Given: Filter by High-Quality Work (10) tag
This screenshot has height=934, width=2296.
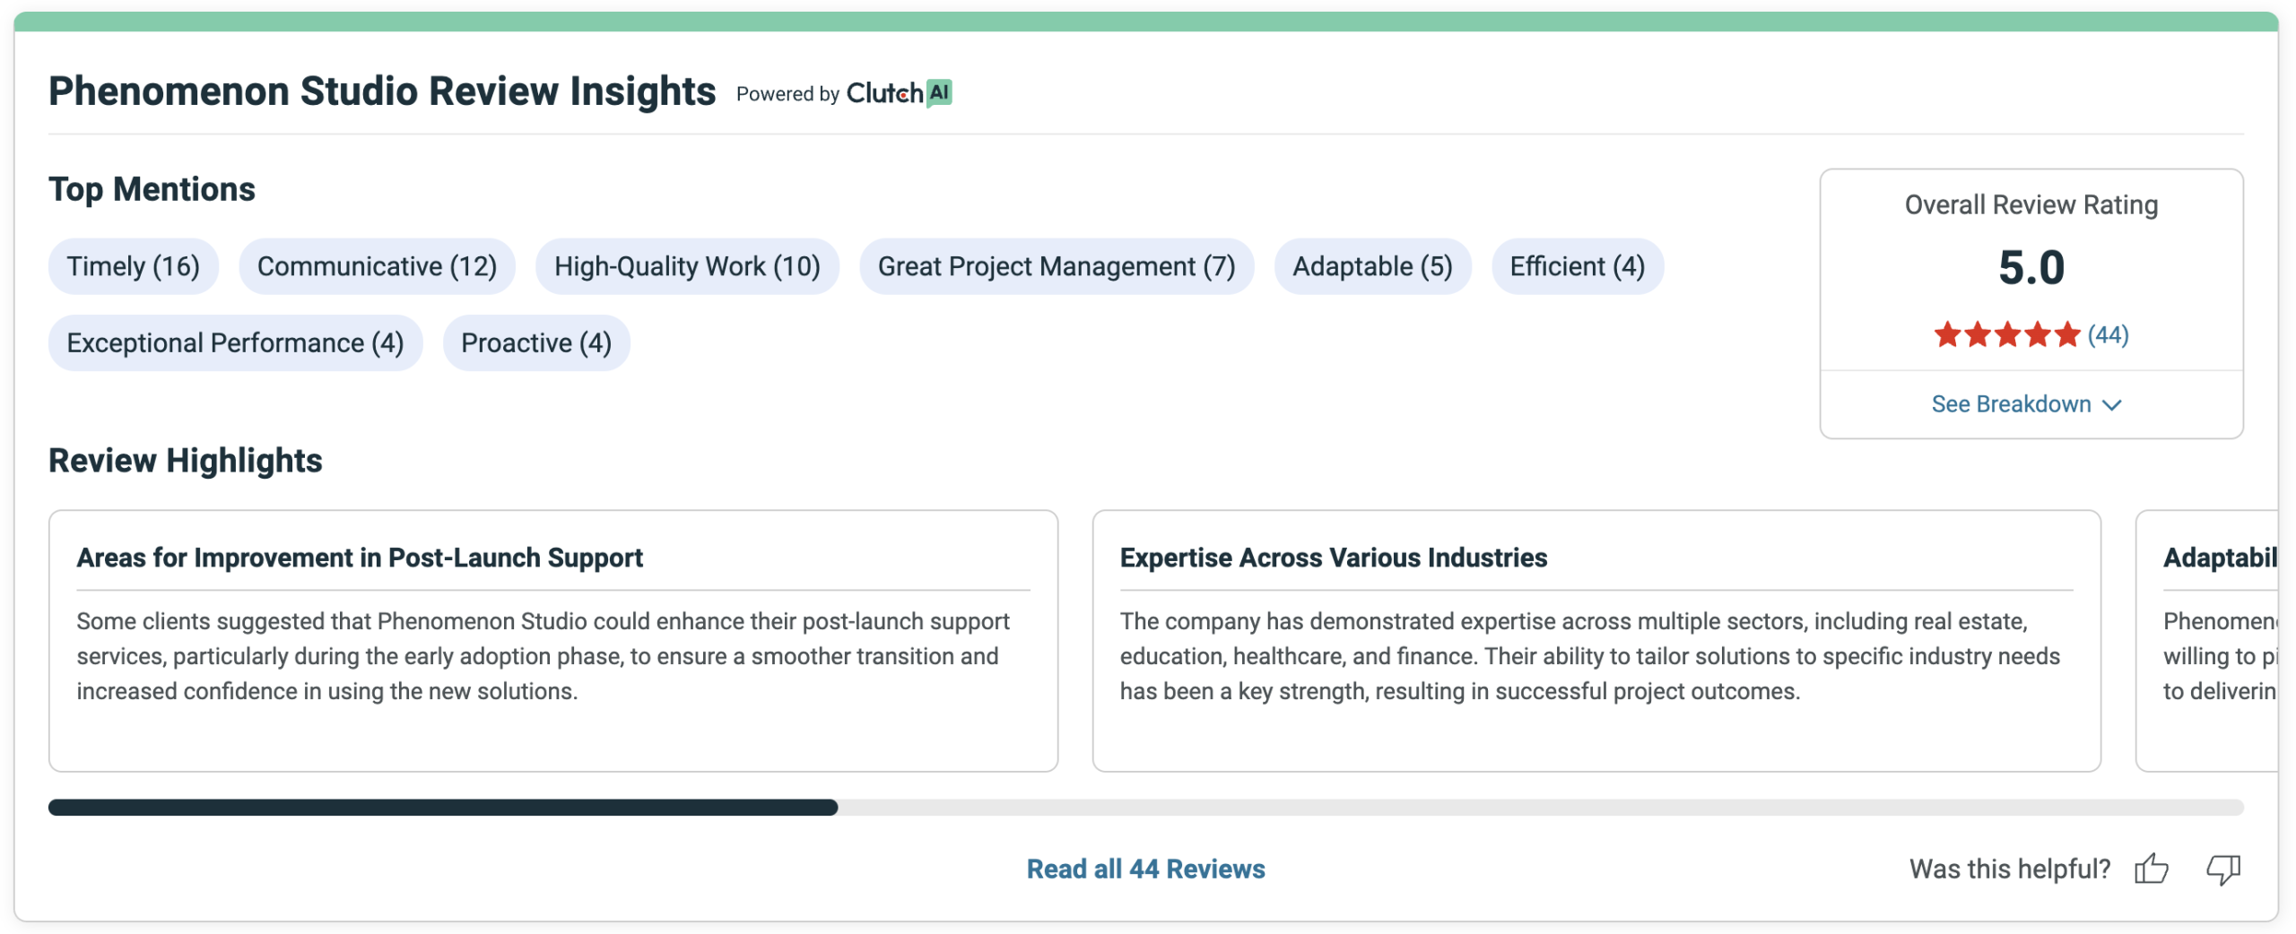Looking at the screenshot, I should (687, 266).
